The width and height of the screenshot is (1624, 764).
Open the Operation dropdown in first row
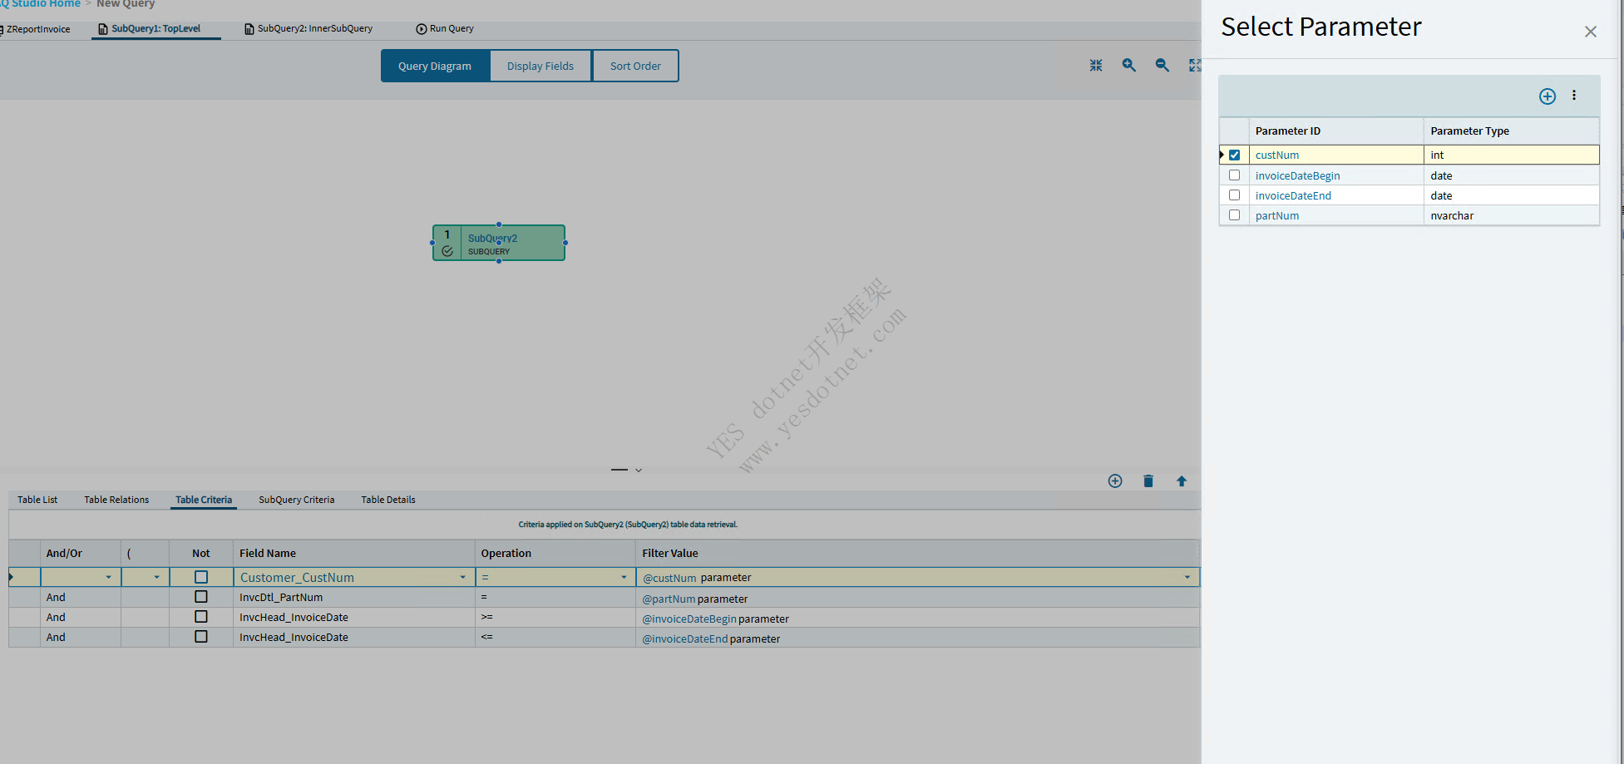(x=624, y=578)
